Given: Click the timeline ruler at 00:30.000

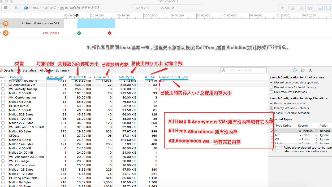Looking at the screenshot, I should (x=150, y=16).
